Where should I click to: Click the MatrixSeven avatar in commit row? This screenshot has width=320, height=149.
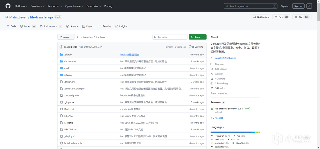(61, 47)
